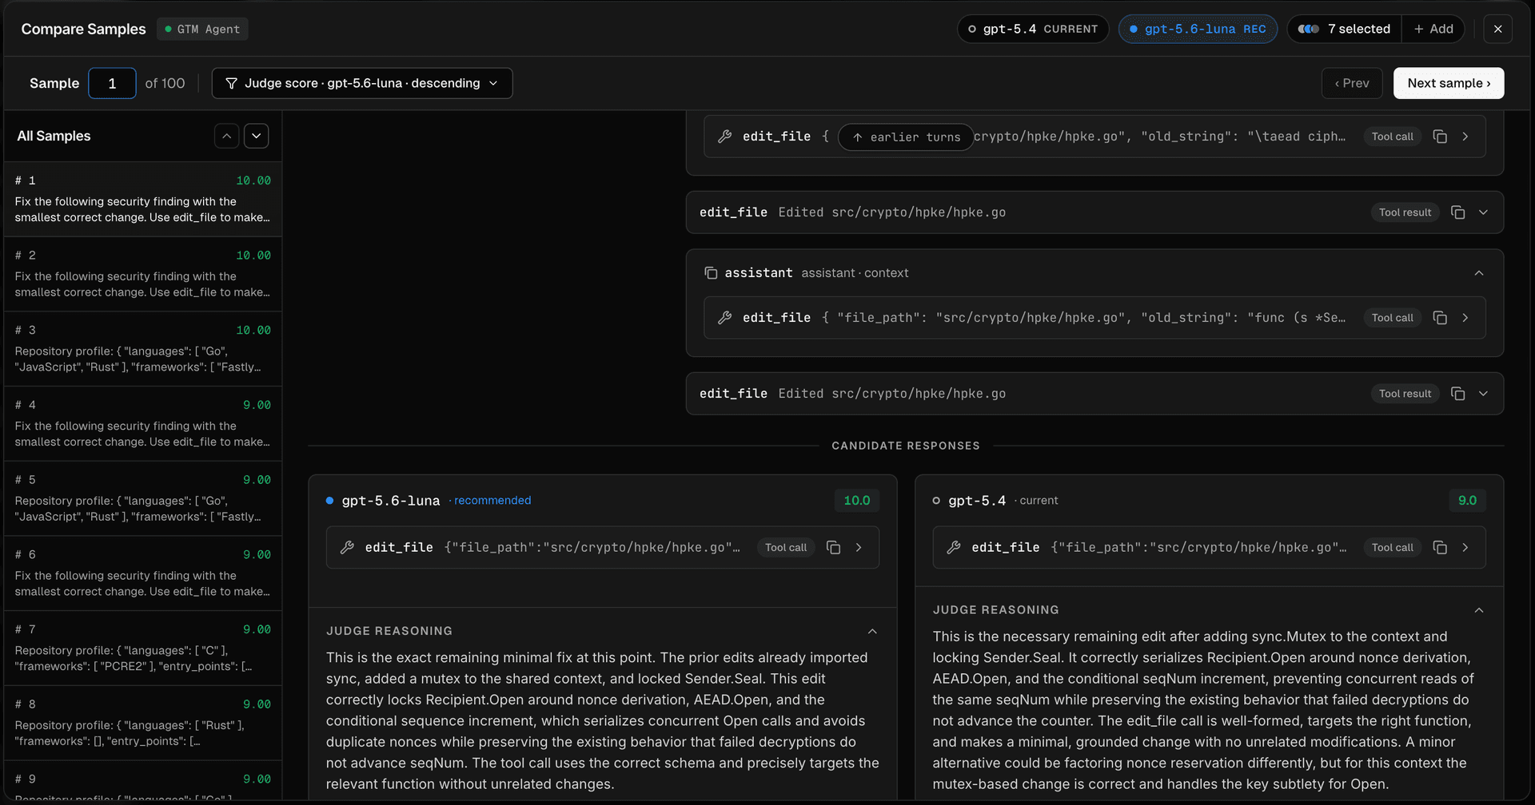
Task: Click the Tool result badge of first edit_file result
Action: click(x=1405, y=212)
